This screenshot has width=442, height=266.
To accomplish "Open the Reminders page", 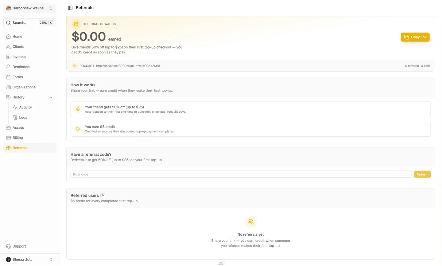I will tap(29, 67).
